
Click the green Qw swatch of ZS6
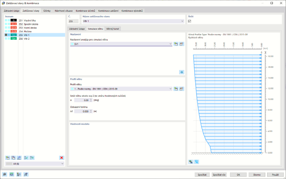14,39
